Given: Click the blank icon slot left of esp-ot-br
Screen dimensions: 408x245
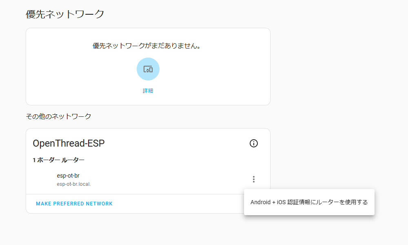Looking at the screenshot, I should [x=42, y=180].
